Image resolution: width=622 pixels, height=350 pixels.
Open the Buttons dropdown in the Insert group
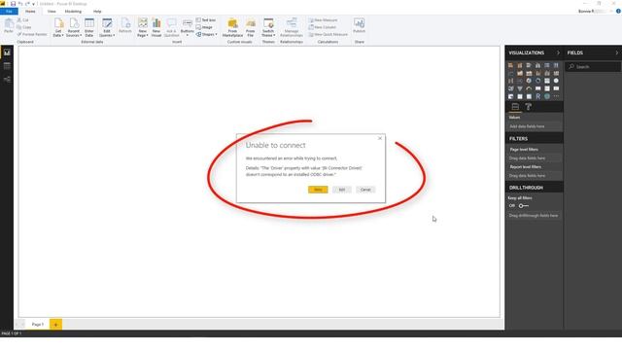pos(188,27)
